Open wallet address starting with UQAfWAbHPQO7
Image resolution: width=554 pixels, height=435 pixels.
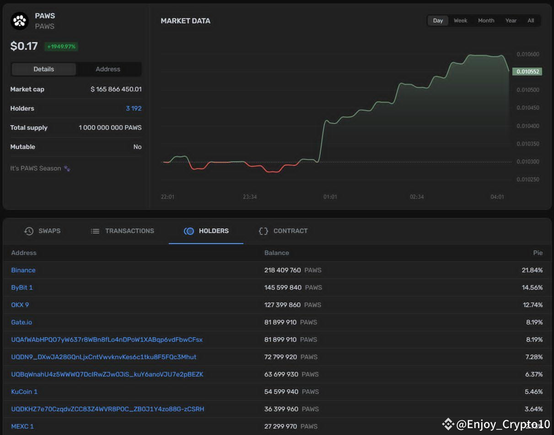[107, 340]
